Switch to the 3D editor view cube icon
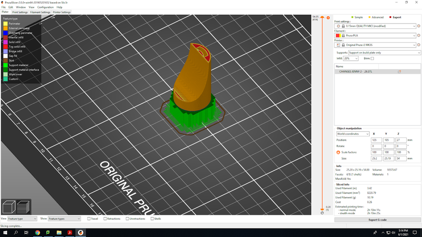 pos(8,207)
